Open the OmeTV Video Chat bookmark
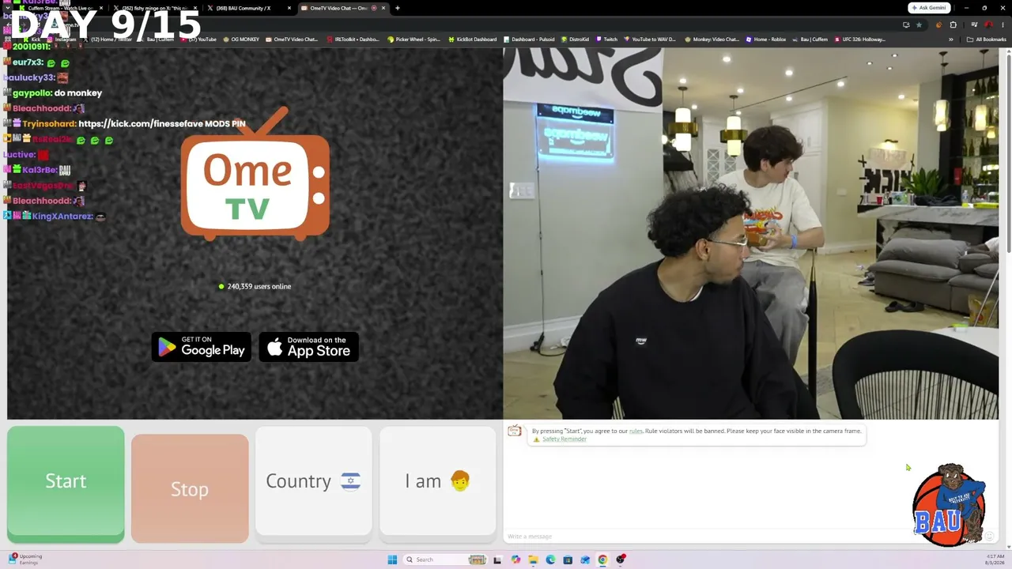Viewport: 1012px width, 569px height. pyautogui.click(x=292, y=40)
